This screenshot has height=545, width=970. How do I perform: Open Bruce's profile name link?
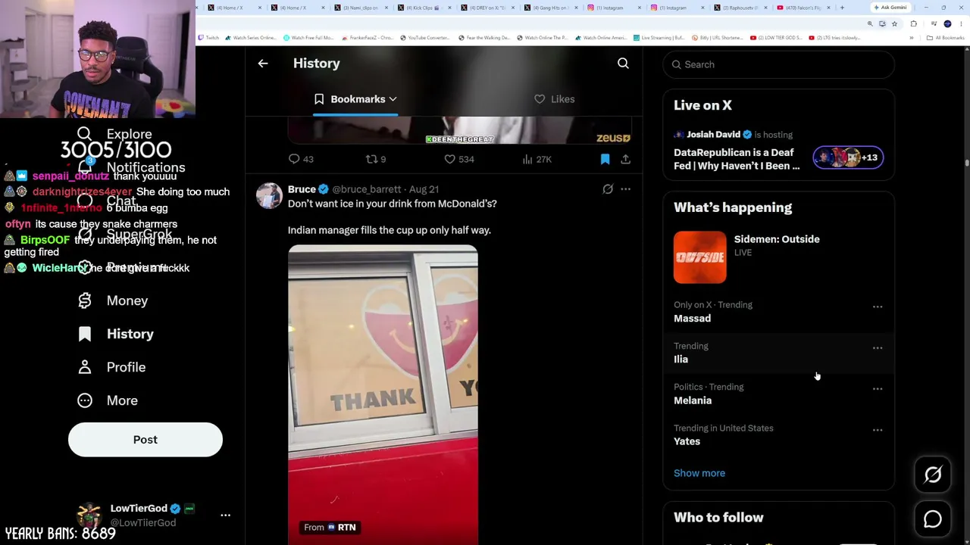coord(302,189)
